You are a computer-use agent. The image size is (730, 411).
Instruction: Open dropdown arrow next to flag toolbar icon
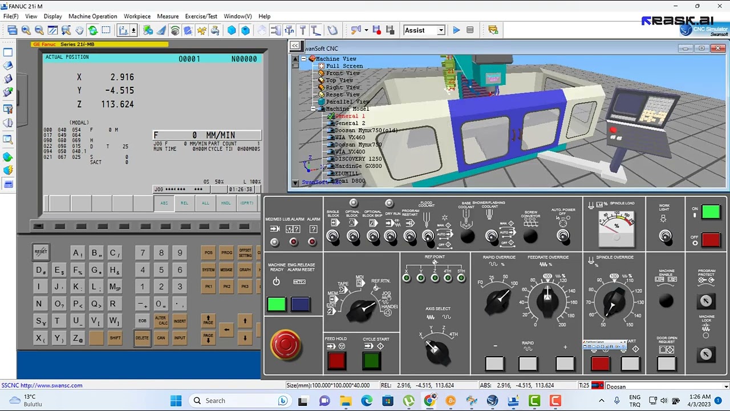(366, 30)
